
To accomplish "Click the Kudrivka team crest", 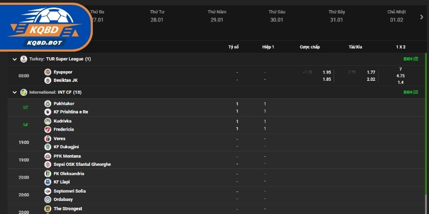I will click(x=48, y=121).
